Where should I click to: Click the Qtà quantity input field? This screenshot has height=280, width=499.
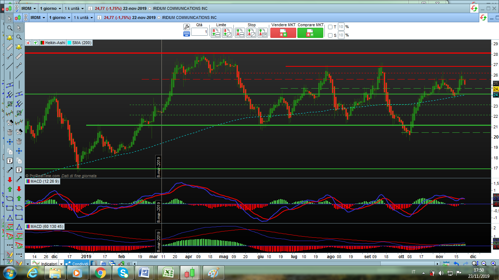199,32
